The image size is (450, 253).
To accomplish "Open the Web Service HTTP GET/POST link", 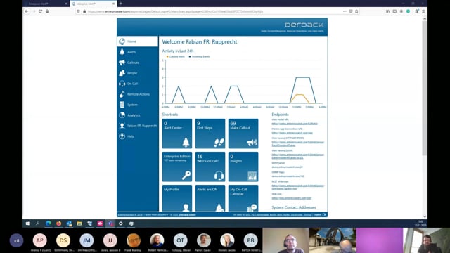I will click(x=298, y=143).
